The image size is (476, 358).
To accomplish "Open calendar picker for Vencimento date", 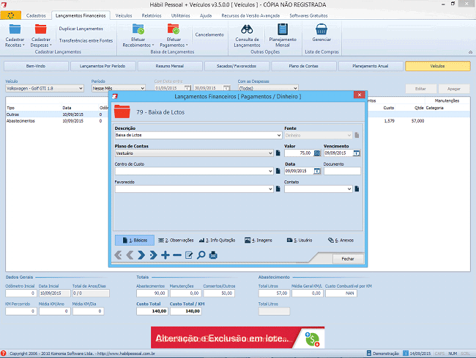I will [x=357, y=153].
